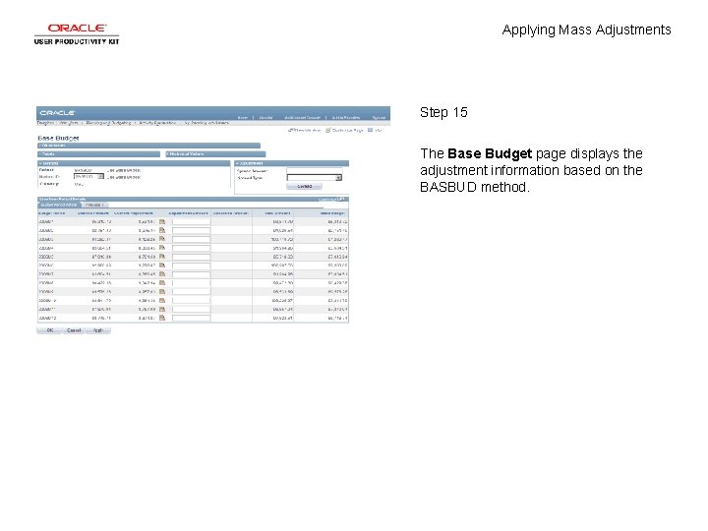The height and width of the screenshot is (531, 708).
Task: Click the Cancel button
Action: pos(74,330)
